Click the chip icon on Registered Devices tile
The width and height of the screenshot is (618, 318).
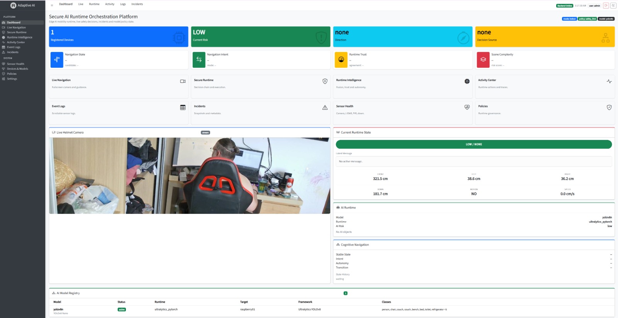179,38
